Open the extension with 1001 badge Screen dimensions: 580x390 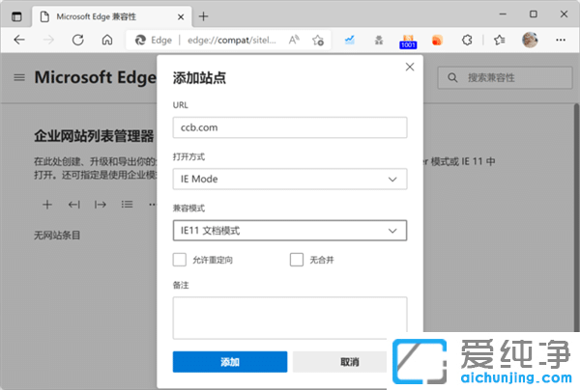coord(408,42)
